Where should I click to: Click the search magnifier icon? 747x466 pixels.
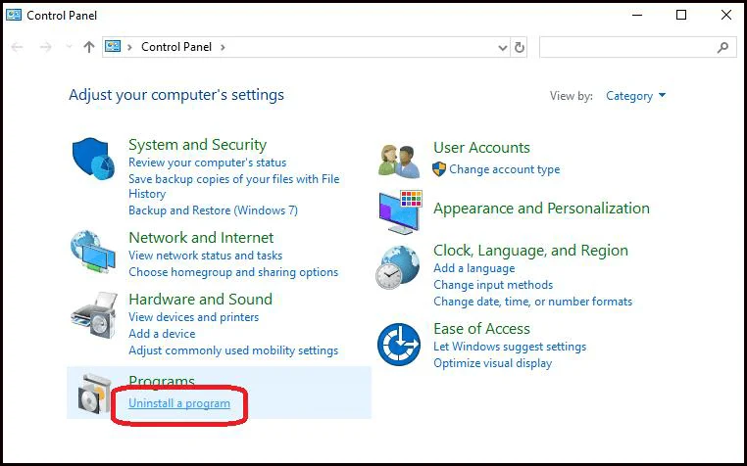pos(722,47)
